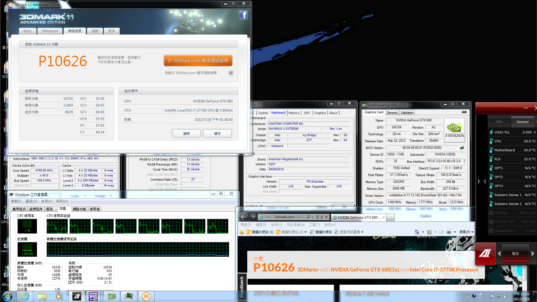Open 處理程序 tab in Task Manager
This screenshot has height=302, width=537.
pos(36,209)
